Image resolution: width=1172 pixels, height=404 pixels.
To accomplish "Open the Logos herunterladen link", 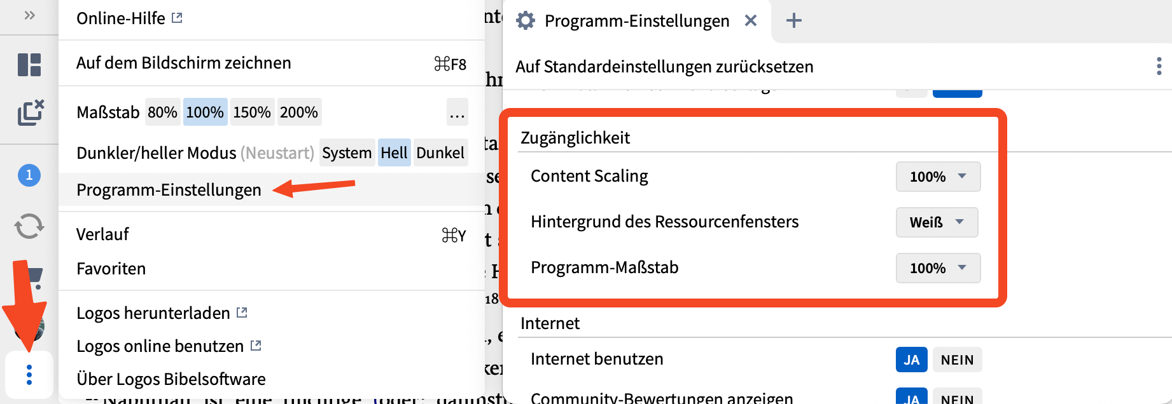I will [153, 313].
